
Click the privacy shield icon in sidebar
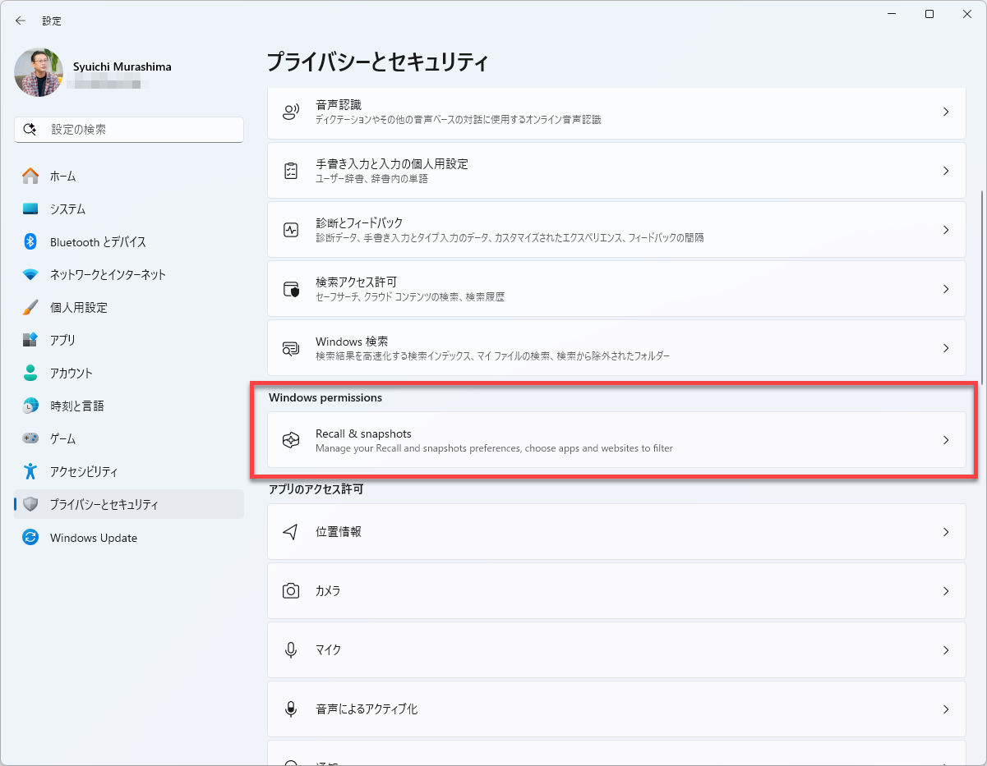click(x=30, y=504)
